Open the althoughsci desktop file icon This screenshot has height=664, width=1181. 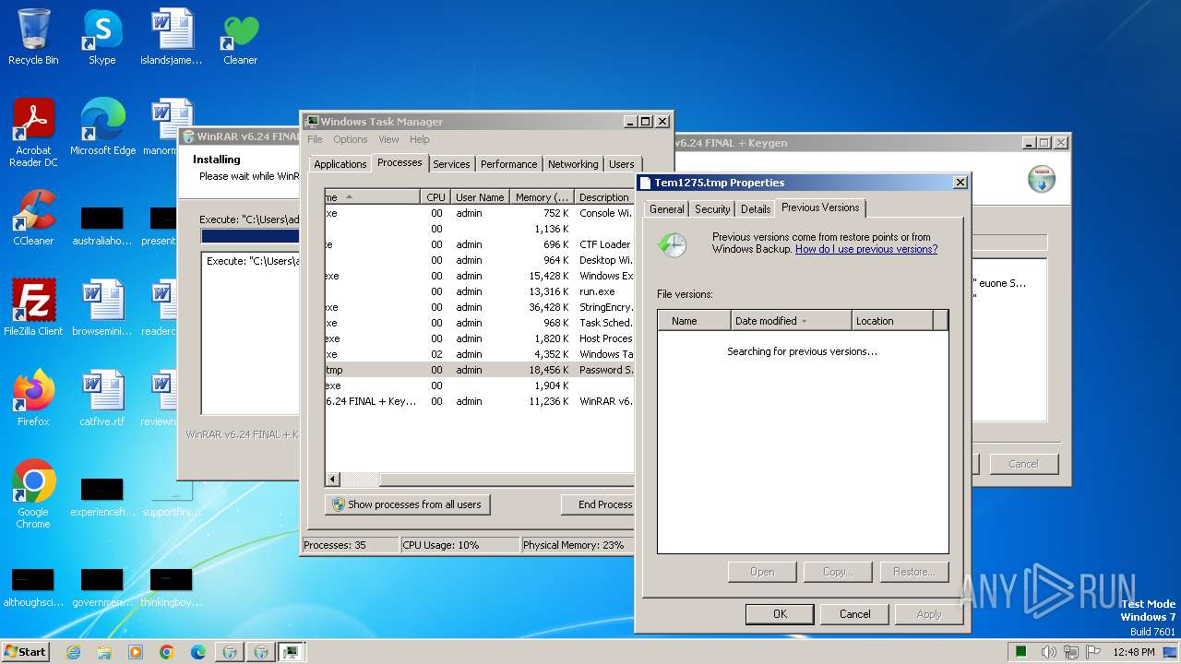[x=33, y=588]
